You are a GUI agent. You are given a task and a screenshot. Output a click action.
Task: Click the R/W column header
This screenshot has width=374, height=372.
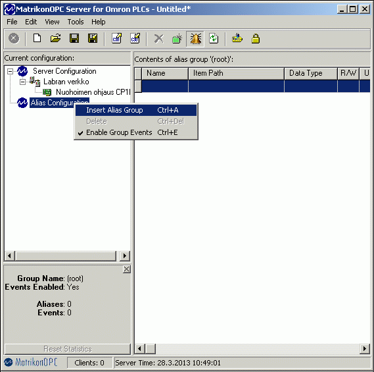(348, 73)
